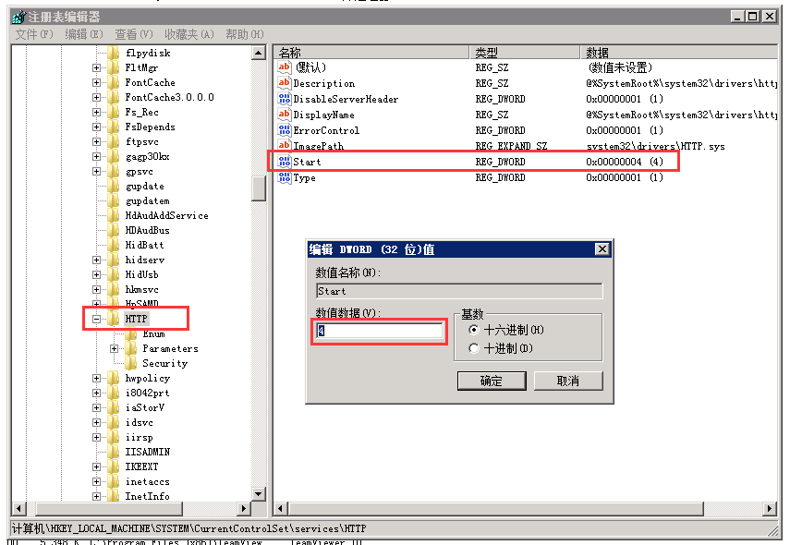Sort by the 名称 column header

click(371, 53)
